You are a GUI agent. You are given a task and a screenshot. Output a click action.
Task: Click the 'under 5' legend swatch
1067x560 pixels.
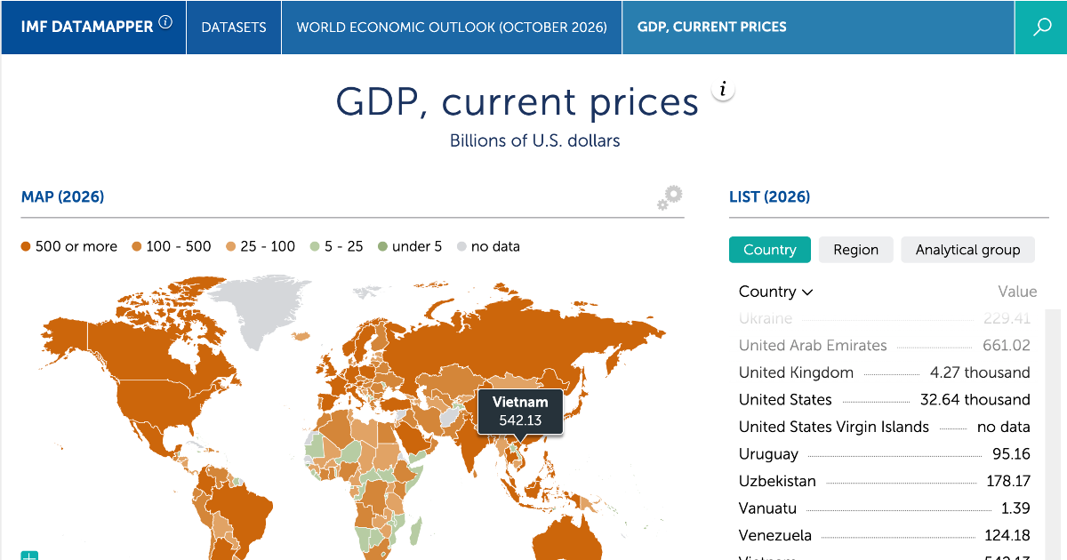pos(382,246)
